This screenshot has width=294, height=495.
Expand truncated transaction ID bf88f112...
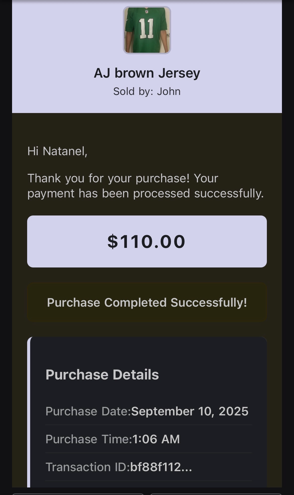coord(161,467)
